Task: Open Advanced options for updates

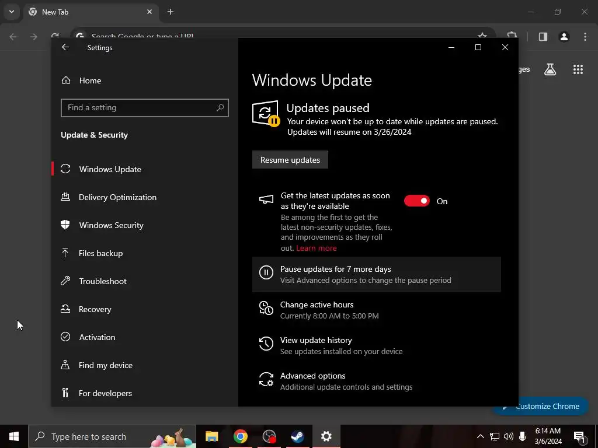Action: click(377, 381)
